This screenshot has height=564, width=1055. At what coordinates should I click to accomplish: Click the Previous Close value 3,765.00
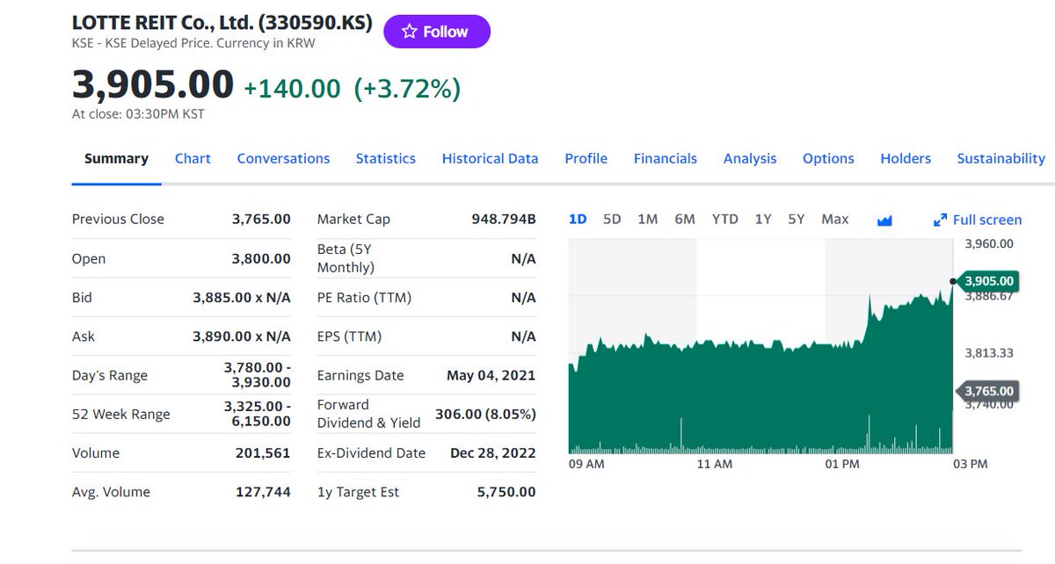tap(261, 219)
